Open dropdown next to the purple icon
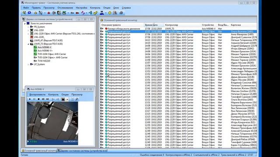280x157 pixels. pyautogui.click(x=87, y=13)
